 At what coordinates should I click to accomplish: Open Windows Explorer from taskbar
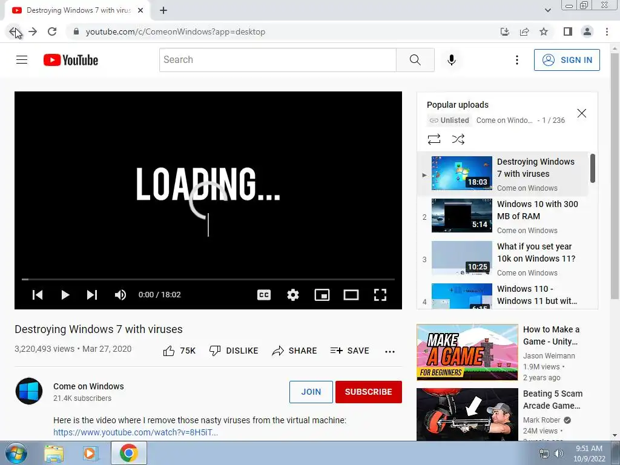(x=54, y=453)
